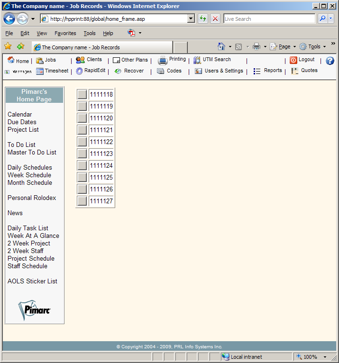Toggle the box beside 1111126

[82, 189]
